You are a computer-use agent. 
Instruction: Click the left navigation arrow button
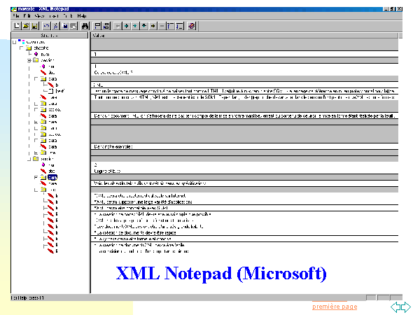click(x=395, y=307)
